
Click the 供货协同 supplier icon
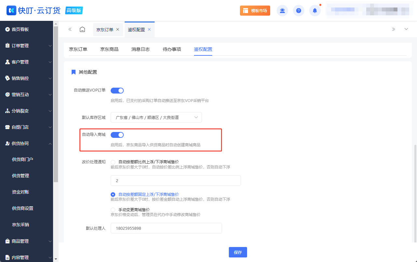pyautogui.click(x=7, y=143)
